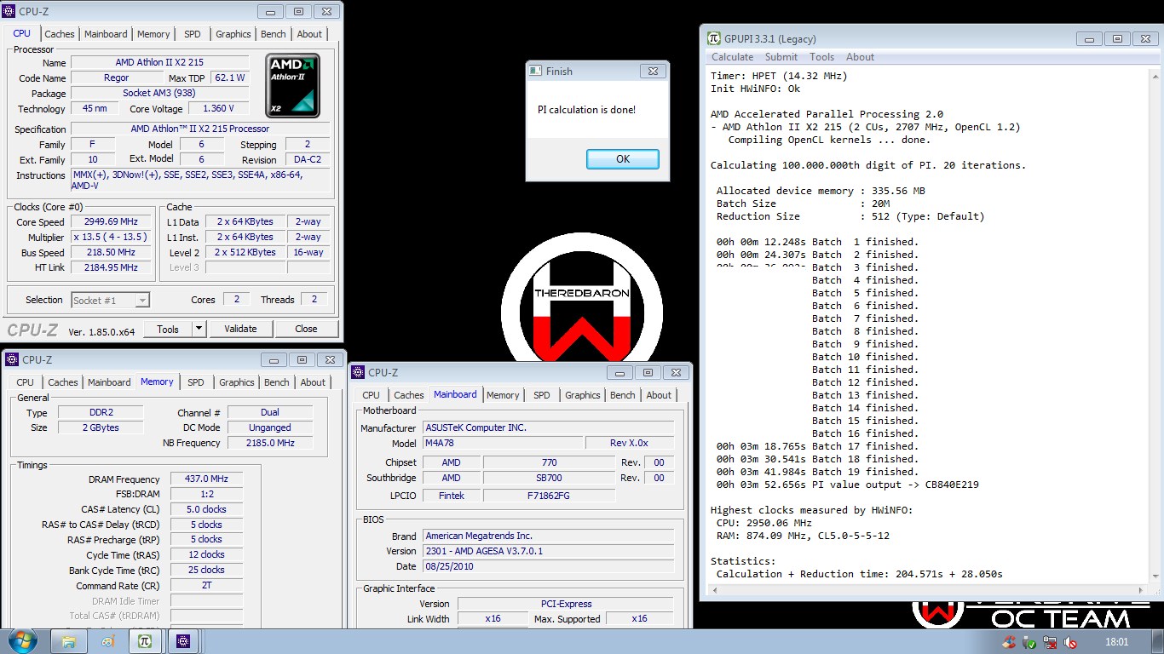Image resolution: width=1164 pixels, height=654 pixels.
Task: Click the Command Rate value 2T
Action: (206, 585)
